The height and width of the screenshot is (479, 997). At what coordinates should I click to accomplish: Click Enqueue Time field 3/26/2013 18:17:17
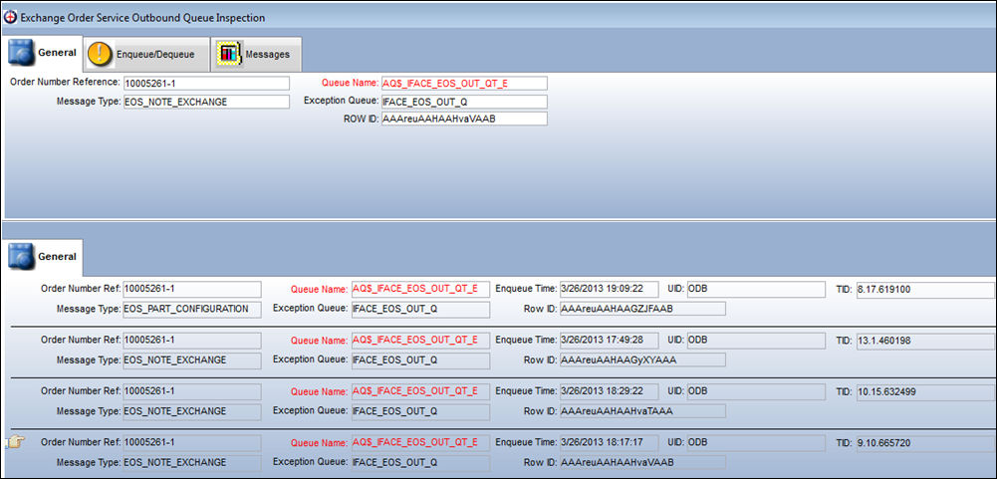pyautogui.click(x=610, y=442)
